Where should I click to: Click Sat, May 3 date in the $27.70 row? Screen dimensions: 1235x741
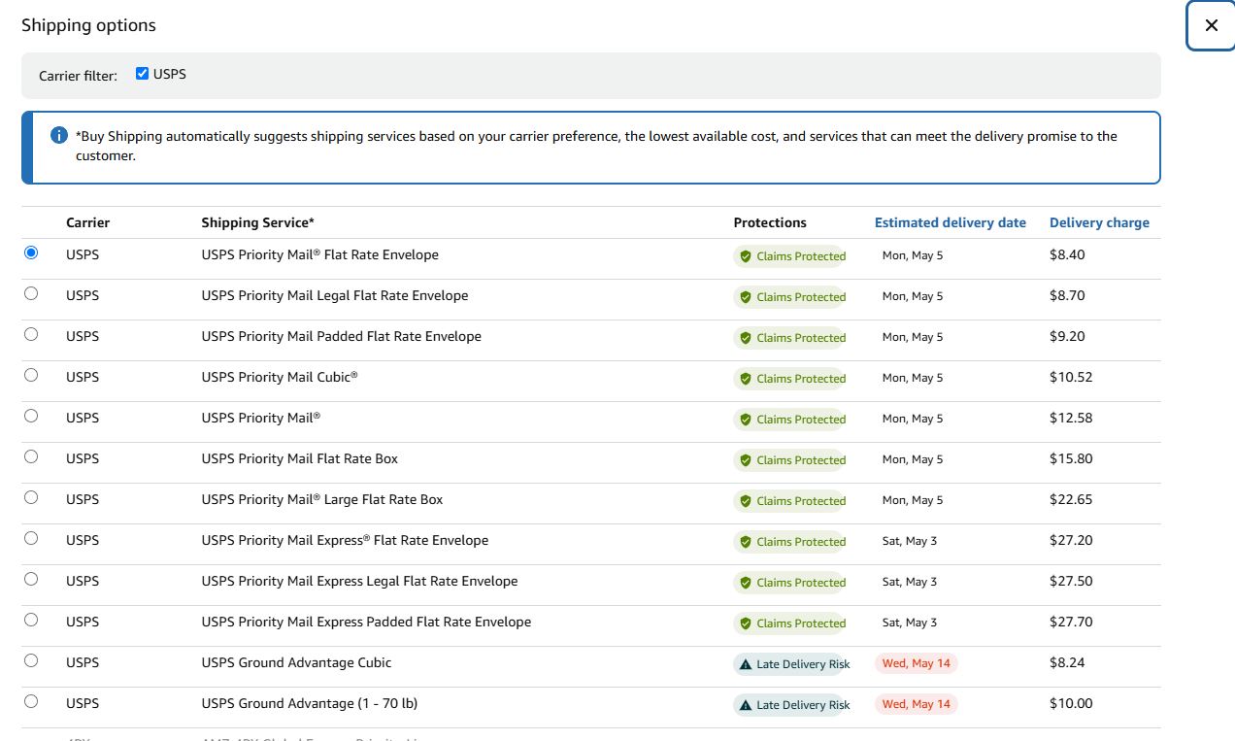click(910, 623)
